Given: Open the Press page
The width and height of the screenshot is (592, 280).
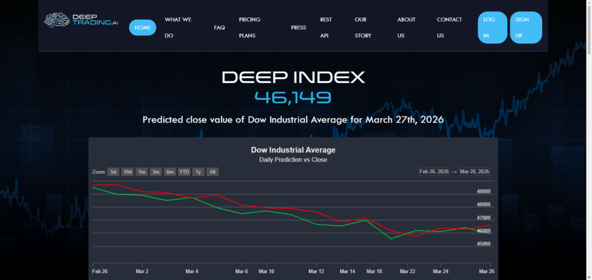Looking at the screenshot, I should (x=299, y=28).
